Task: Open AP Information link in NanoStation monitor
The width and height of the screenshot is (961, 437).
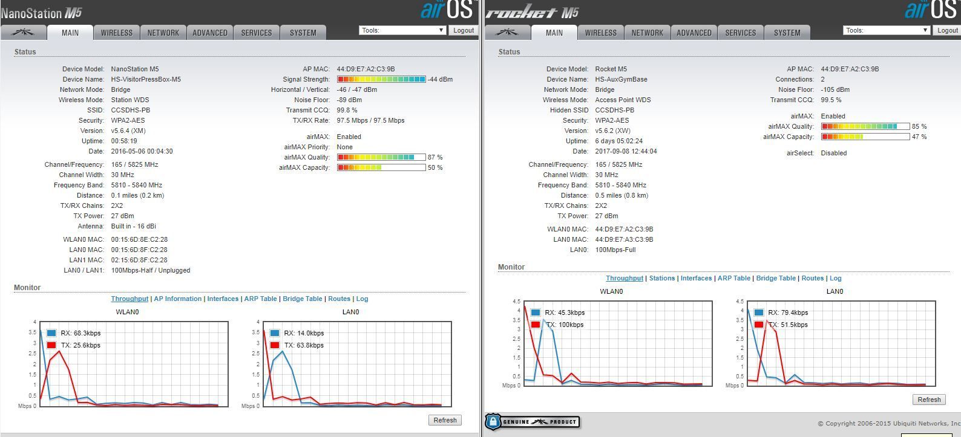Action: tap(178, 299)
